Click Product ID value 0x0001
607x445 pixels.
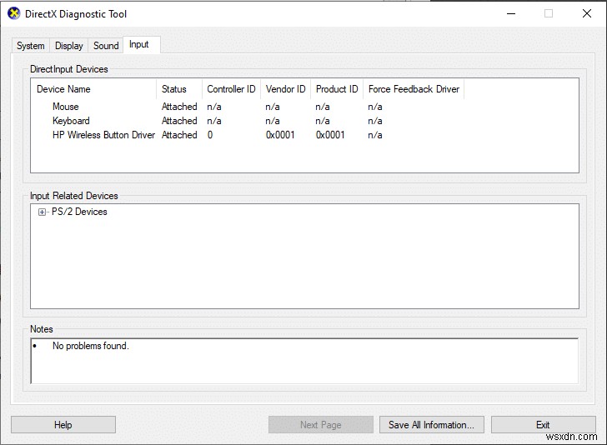(330, 135)
